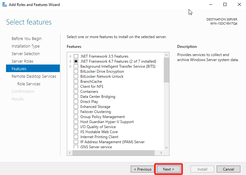Expand .NET Framework 4.7 Features node
This screenshot has height=175, width=246.
click(x=71, y=61)
